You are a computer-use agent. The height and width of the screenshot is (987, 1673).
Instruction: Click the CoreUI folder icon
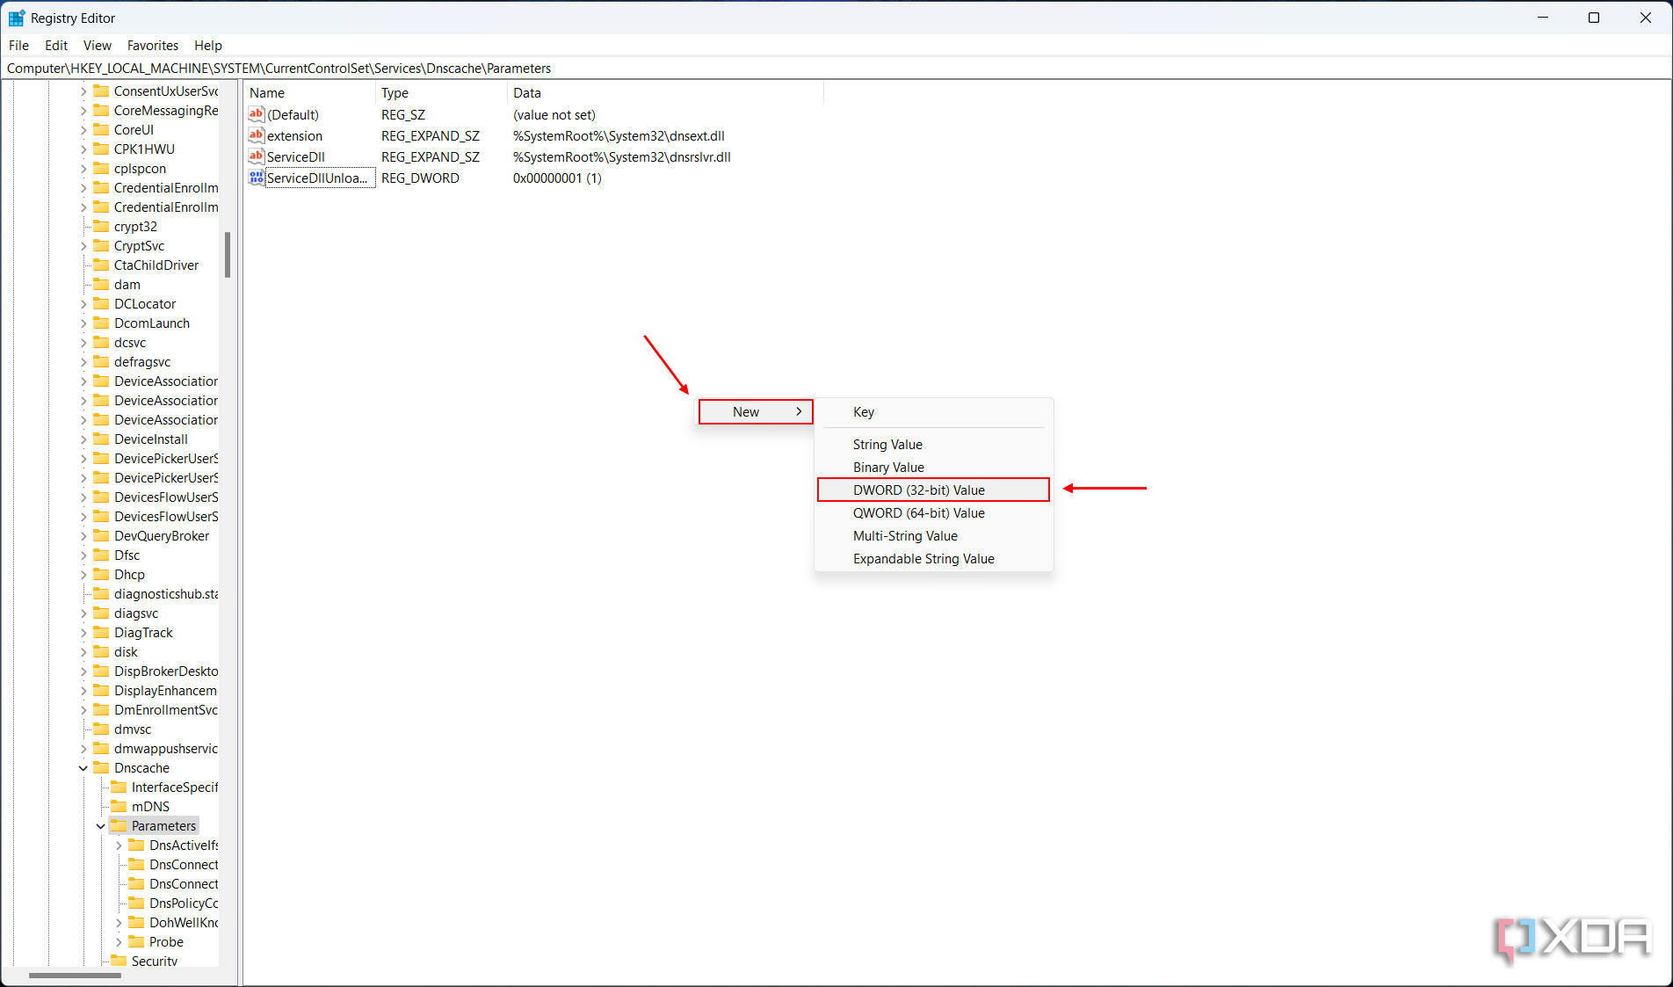pyautogui.click(x=101, y=129)
